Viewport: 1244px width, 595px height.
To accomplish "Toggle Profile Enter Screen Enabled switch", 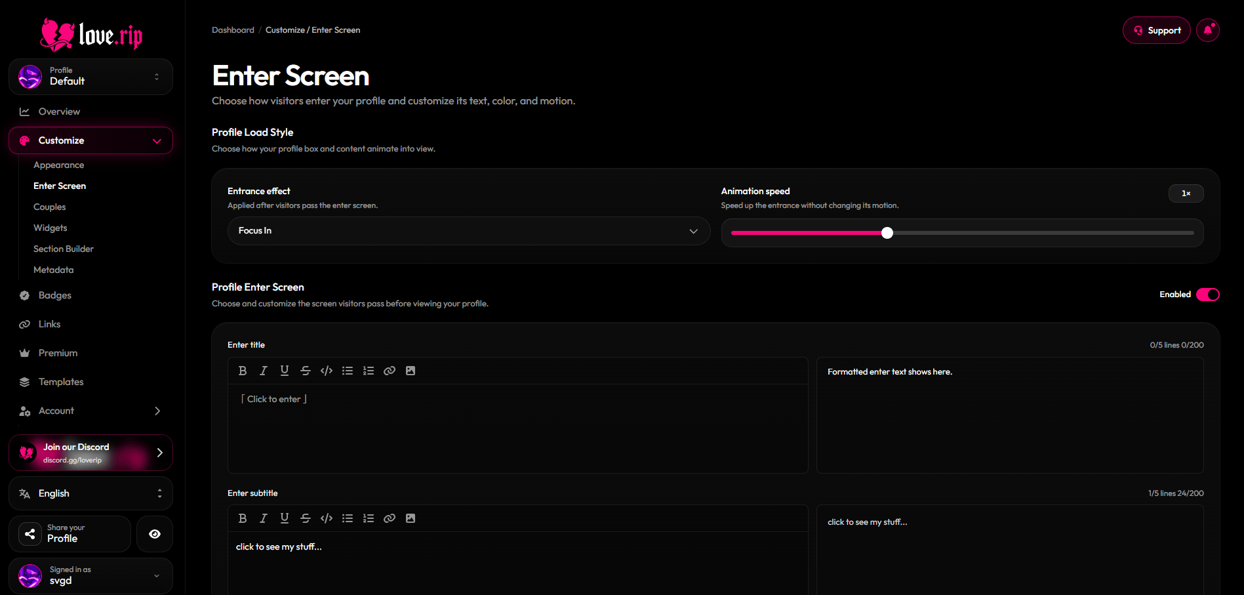I will coord(1208,295).
